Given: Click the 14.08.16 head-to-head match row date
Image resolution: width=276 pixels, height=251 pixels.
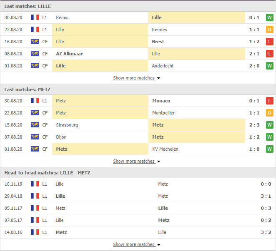Looking at the screenshot, I should tap(13, 232).
